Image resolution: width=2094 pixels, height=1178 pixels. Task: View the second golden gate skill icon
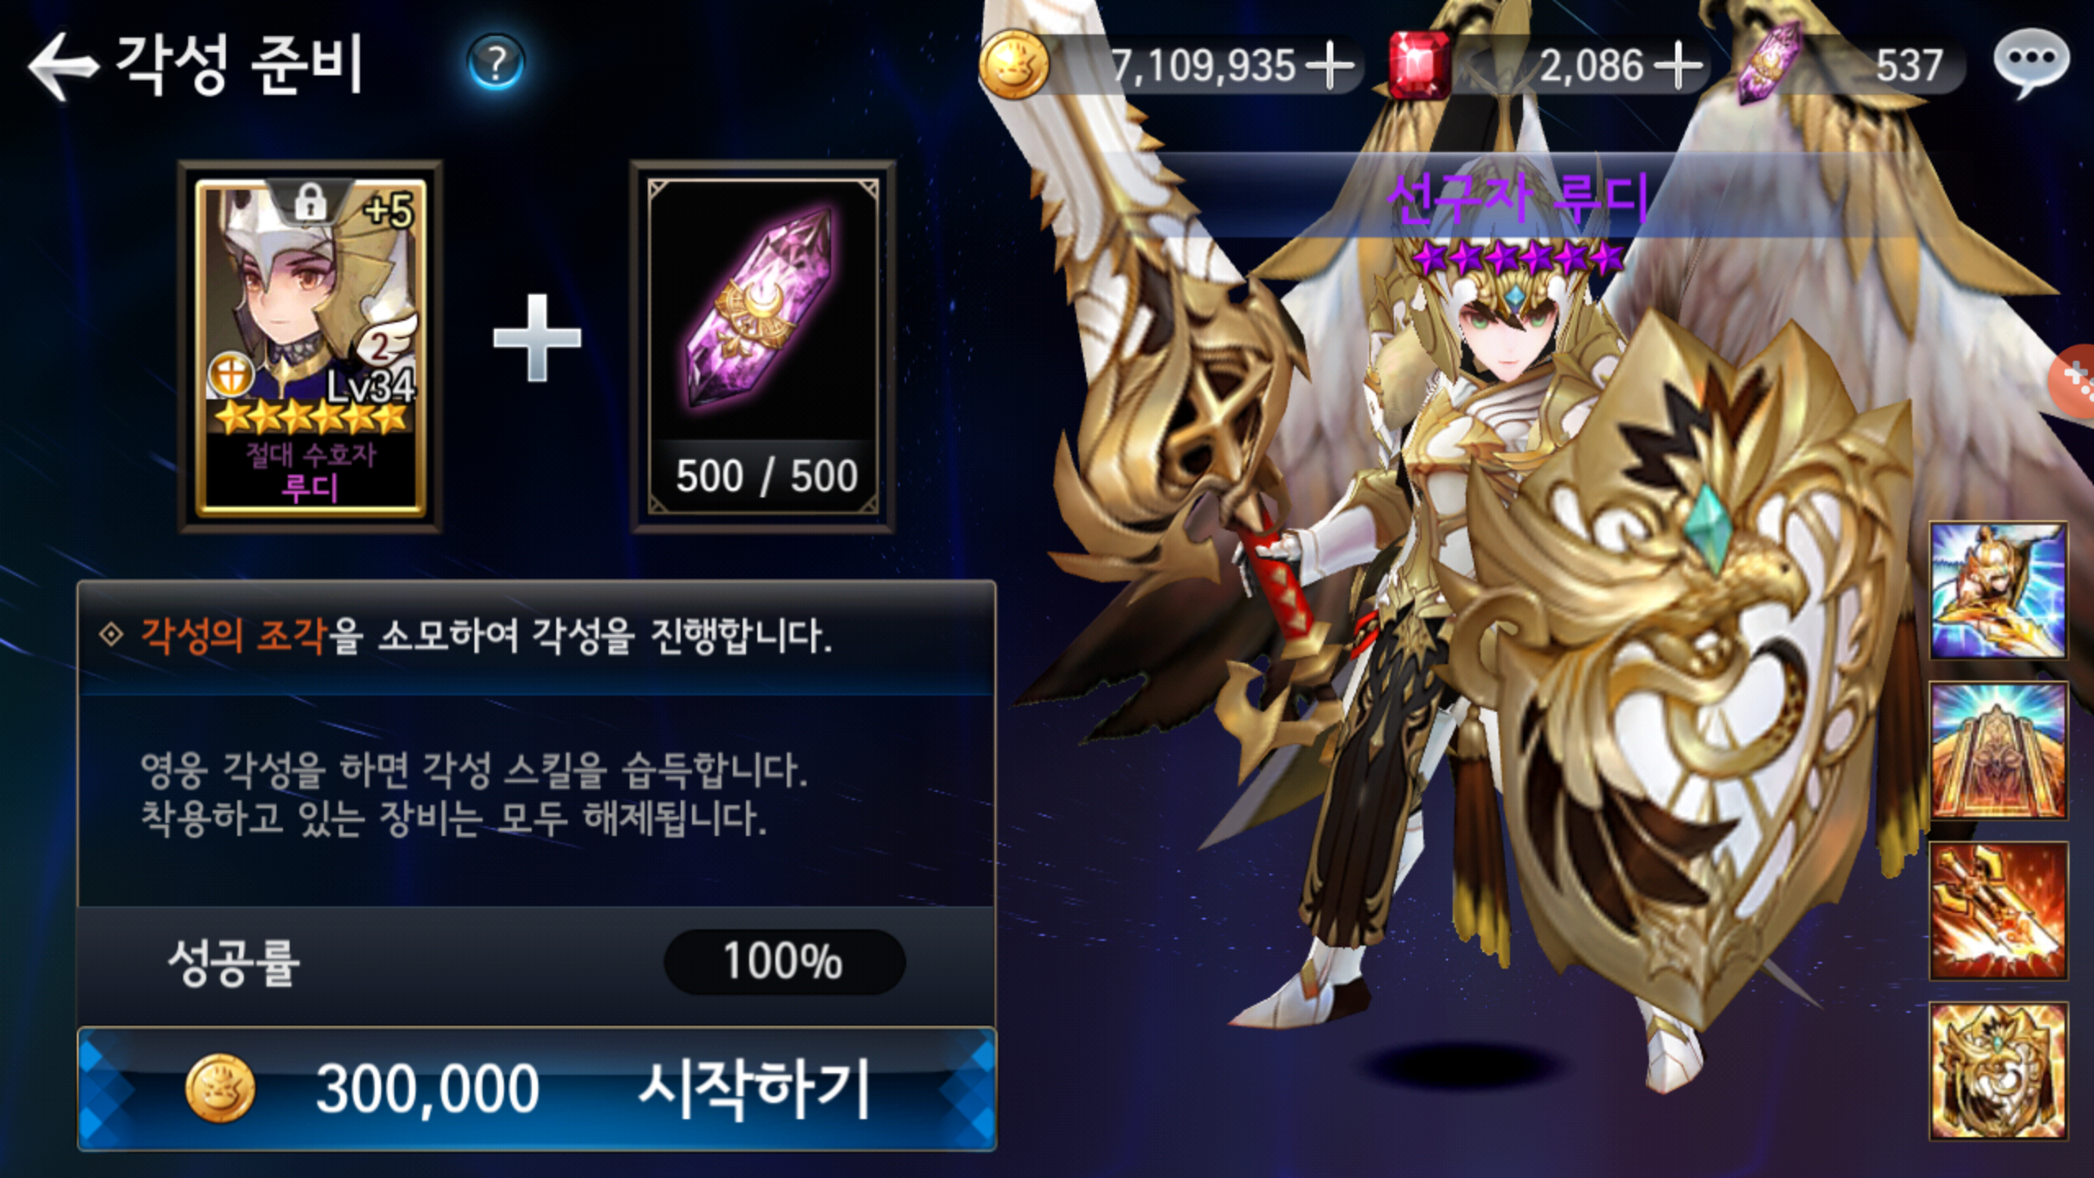pyautogui.click(x=1997, y=751)
